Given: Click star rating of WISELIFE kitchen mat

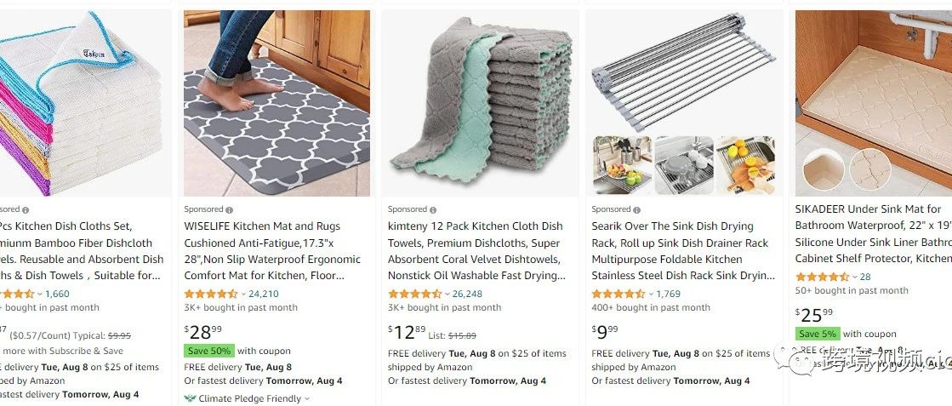Looking at the screenshot, I should (x=211, y=294).
